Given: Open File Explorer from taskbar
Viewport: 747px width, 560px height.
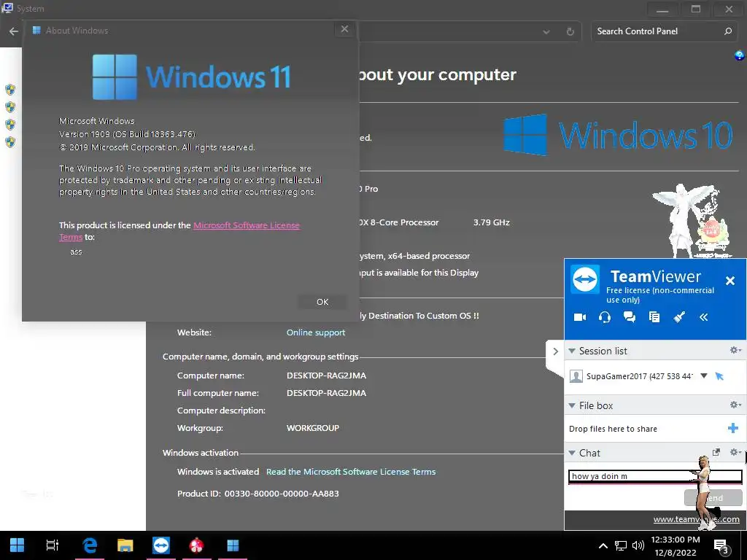Looking at the screenshot, I should [x=125, y=545].
